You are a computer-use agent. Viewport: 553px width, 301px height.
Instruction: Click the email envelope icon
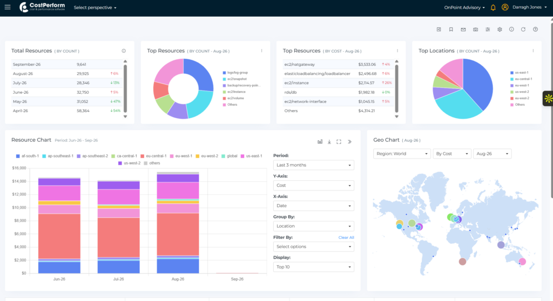click(x=463, y=30)
